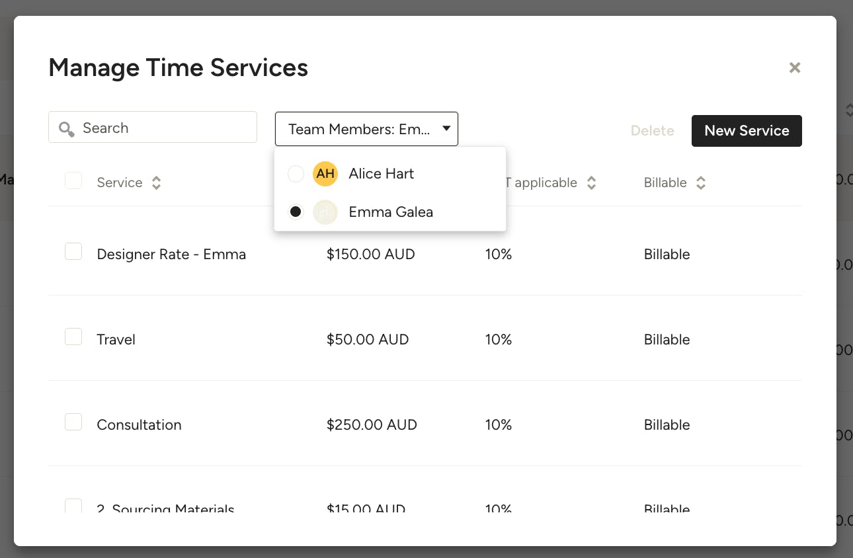Click the Team Members dropdown arrow
Viewport: 853px width, 558px height.
click(446, 129)
